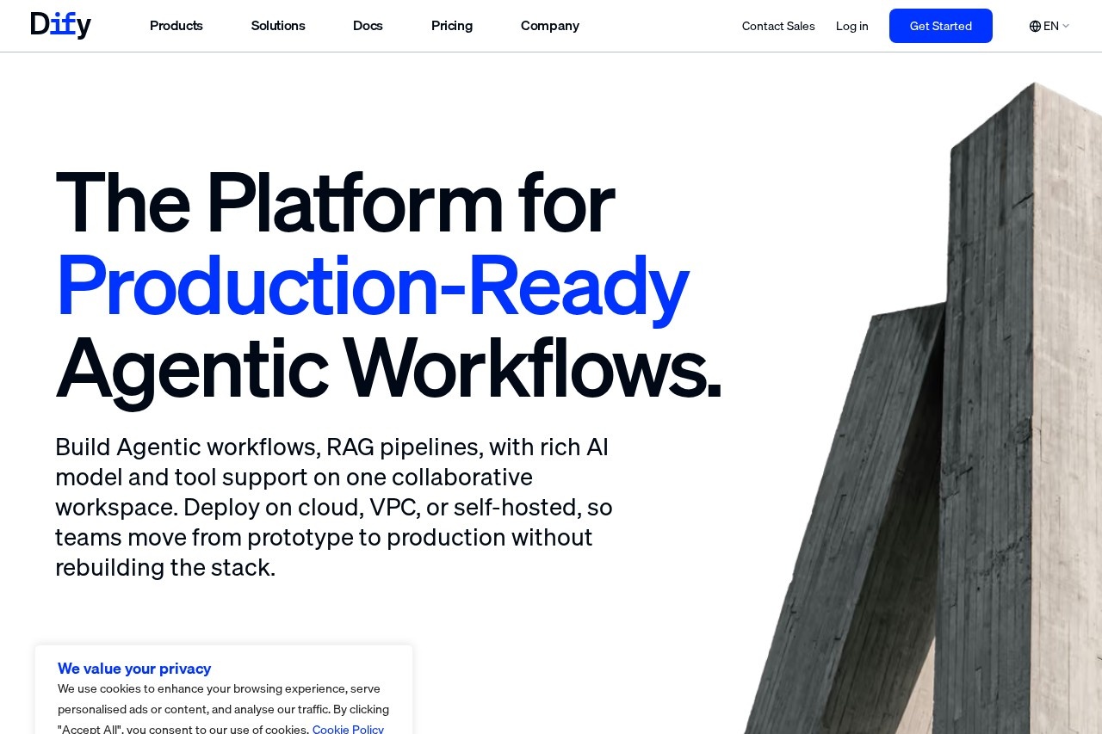Click the blue Production-Ready headline text
The image size is (1102, 734).
pyautogui.click(x=372, y=287)
